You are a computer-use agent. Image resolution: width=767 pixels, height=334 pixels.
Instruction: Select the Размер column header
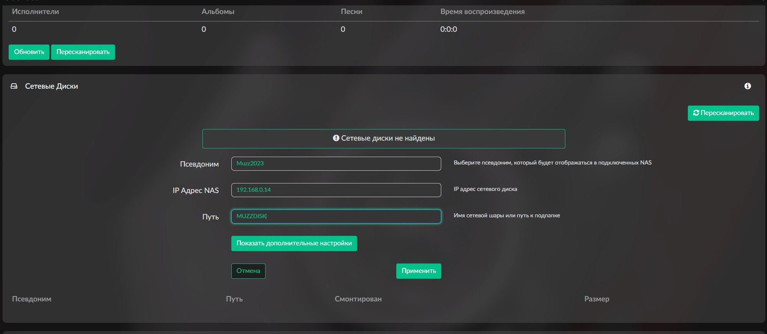(596, 299)
